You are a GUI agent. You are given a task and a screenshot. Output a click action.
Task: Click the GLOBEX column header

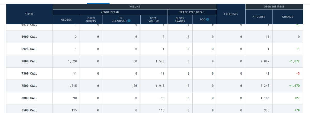click(x=66, y=20)
